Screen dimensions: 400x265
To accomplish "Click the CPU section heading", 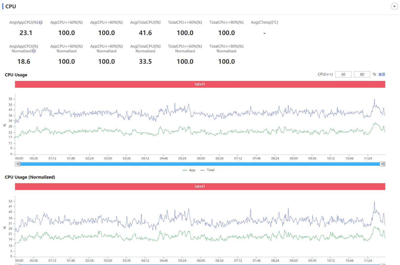I will 11,7.
